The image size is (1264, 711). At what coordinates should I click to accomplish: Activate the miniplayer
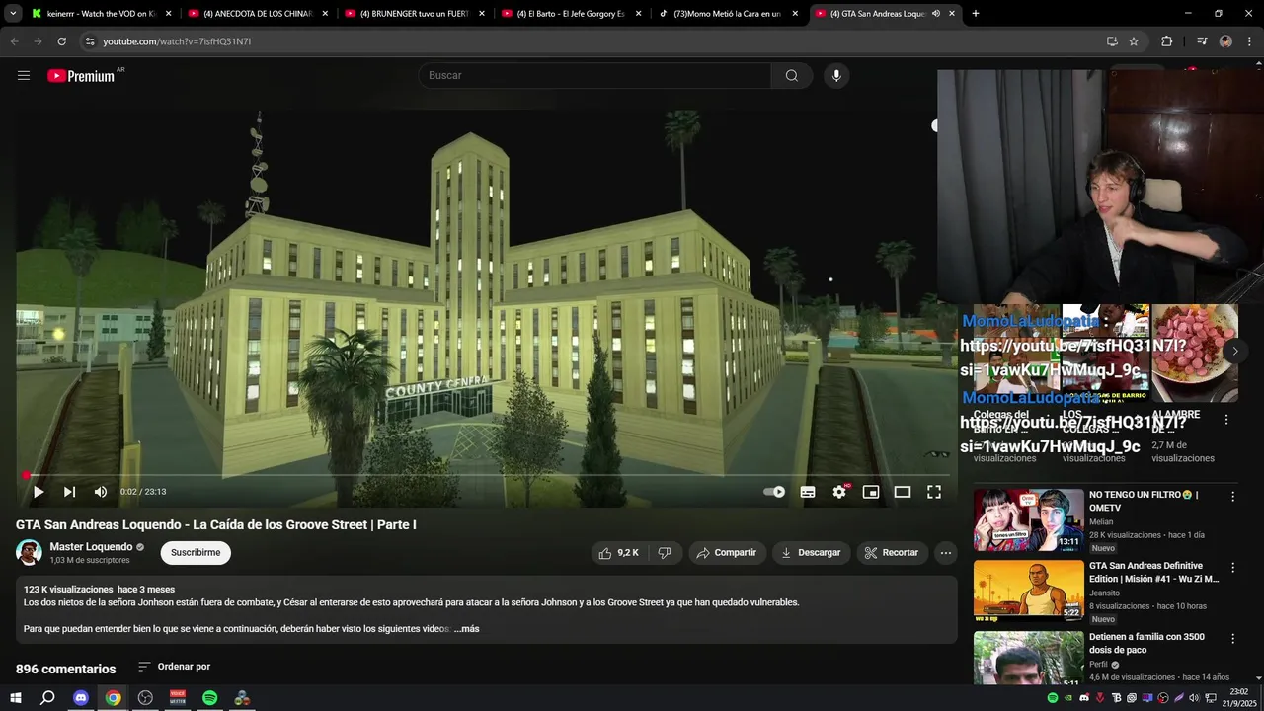click(x=871, y=492)
